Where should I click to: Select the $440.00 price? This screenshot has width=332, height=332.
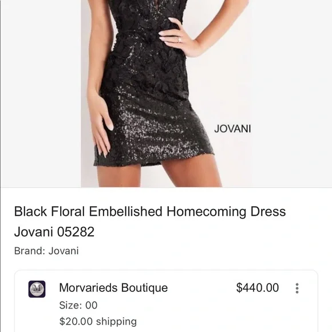257,288
